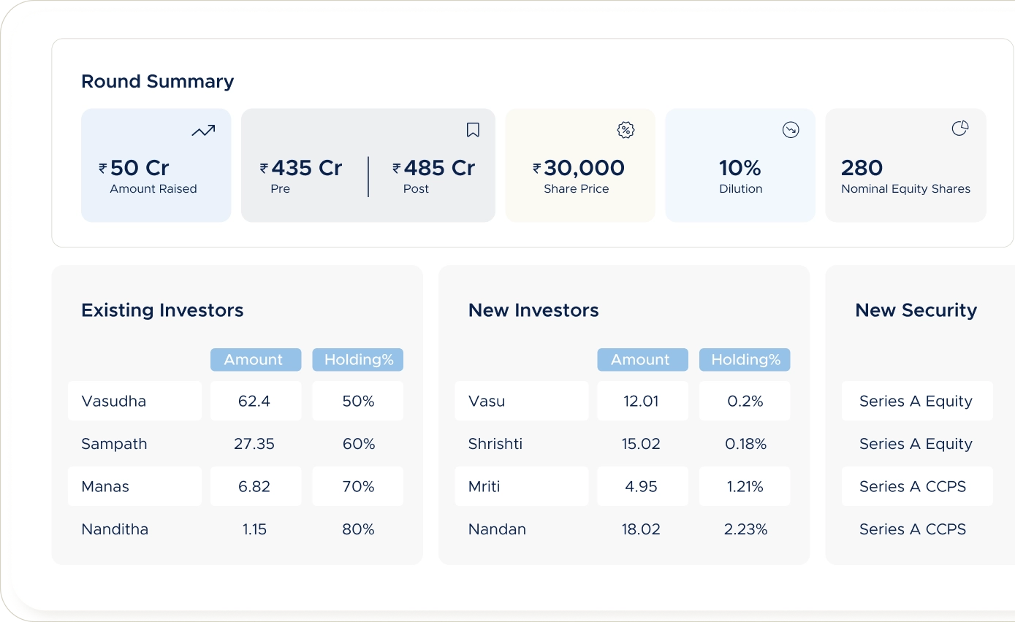Select the Vasudha investor row
The image size is (1015, 622).
tap(134, 401)
